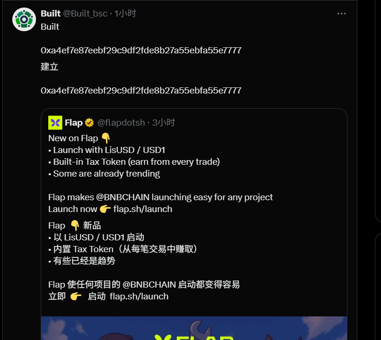Screen dimensions: 381x340
Task: Open the tweet's 1小时 timestamp
Action: click(125, 14)
